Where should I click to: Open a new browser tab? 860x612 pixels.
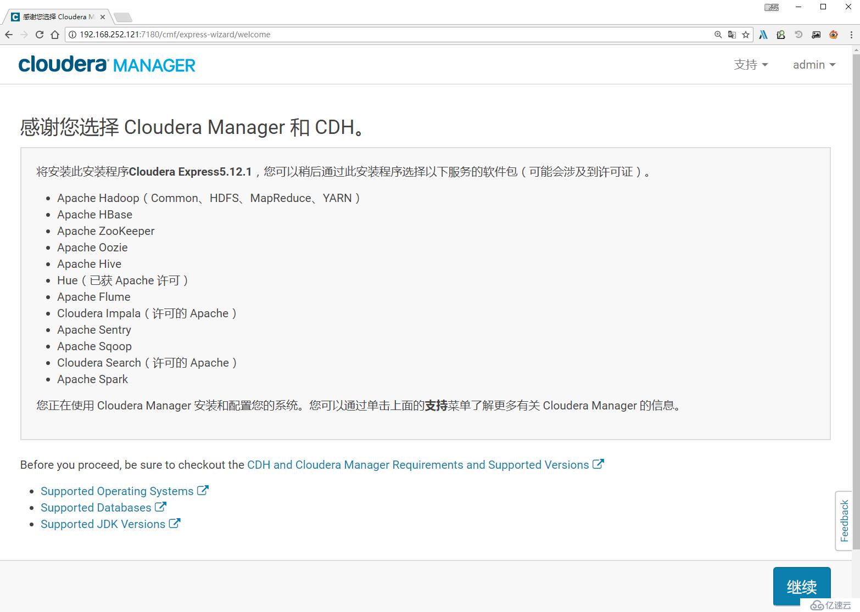(x=122, y=18)
